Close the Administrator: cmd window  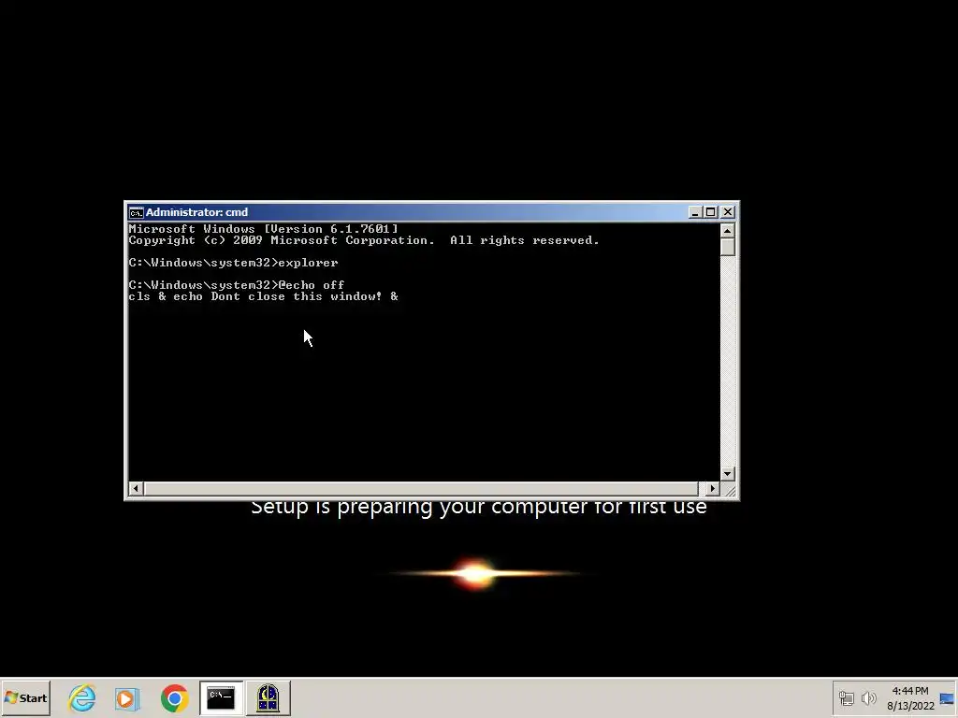(x=727, y=212)
